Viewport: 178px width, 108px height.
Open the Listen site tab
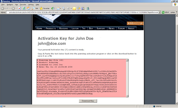pos(75,28)
